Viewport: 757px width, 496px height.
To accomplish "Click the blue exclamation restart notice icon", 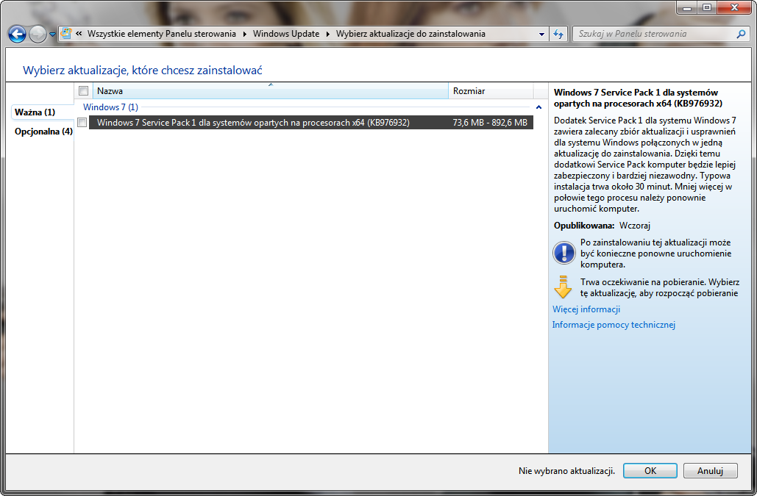I will pyautogui.click(x=564, y=253).
